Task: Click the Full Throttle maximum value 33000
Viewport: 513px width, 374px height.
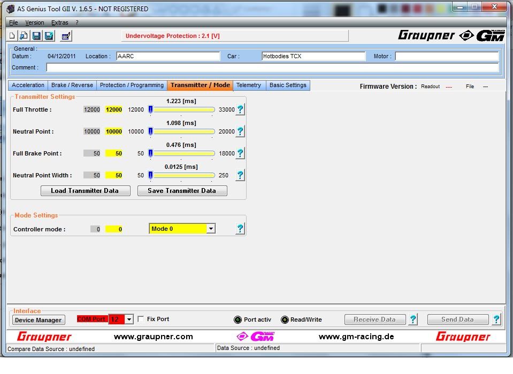Action: tap(227, 110)
